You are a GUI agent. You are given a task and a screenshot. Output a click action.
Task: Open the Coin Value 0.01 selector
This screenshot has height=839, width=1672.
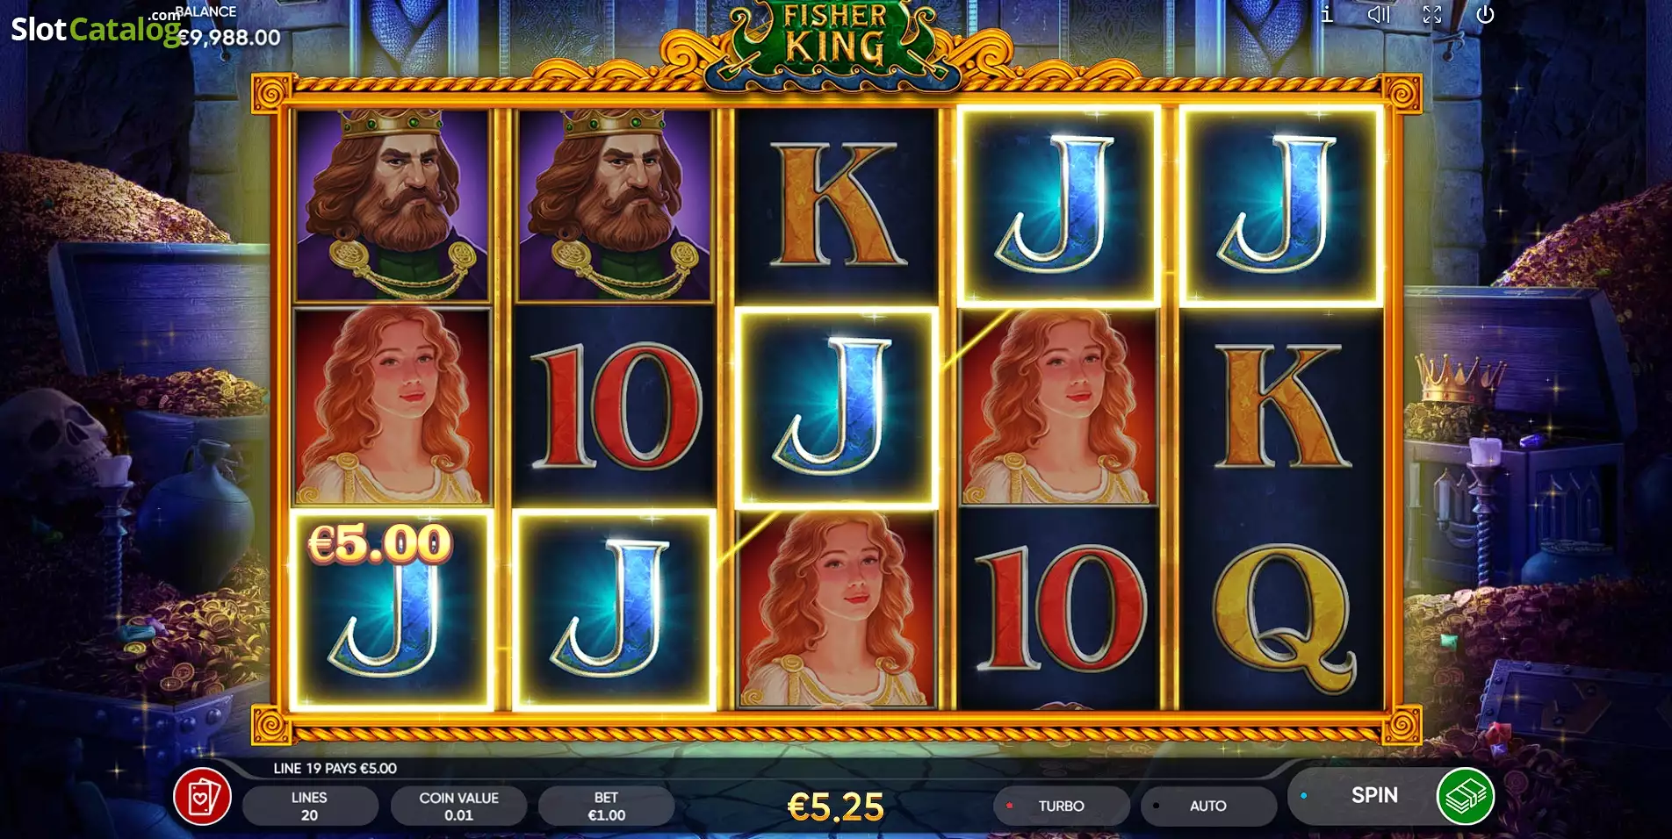[458, 806]
